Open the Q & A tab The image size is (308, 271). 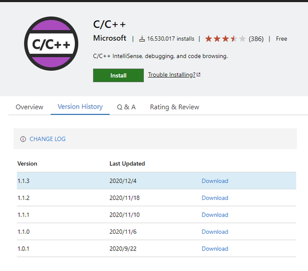coord(126,107)
